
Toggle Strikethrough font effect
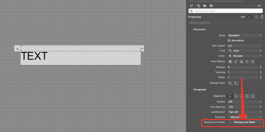click(241, 62)
